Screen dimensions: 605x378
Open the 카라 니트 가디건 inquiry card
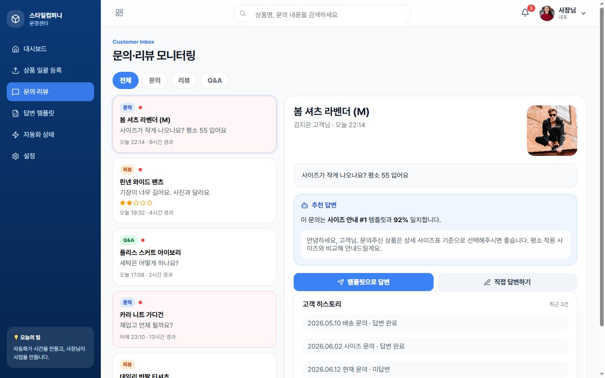point(195,319)
